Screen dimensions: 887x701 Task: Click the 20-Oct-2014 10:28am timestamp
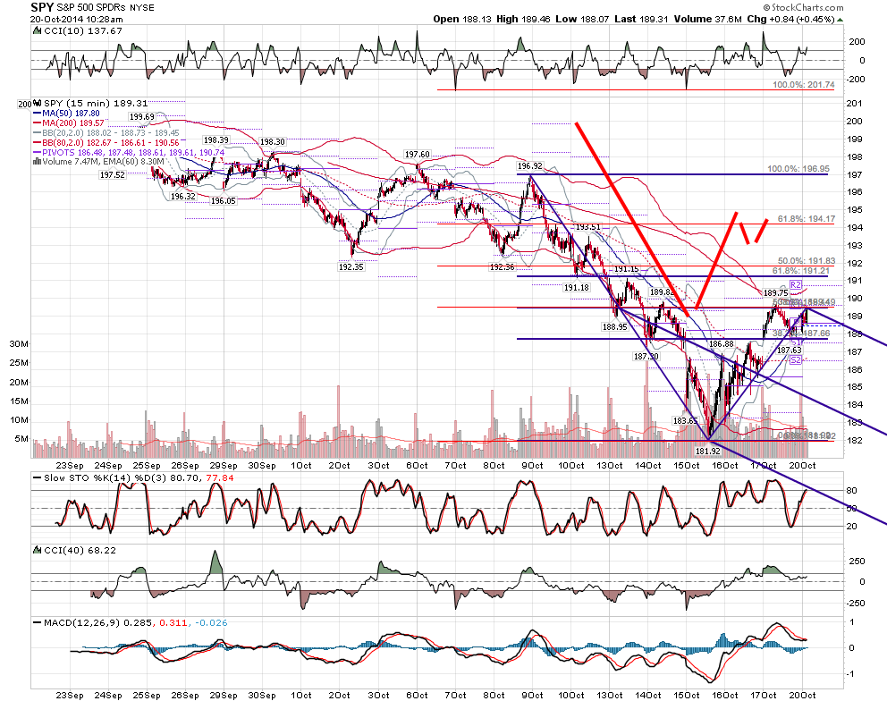(x=76, y=20)
